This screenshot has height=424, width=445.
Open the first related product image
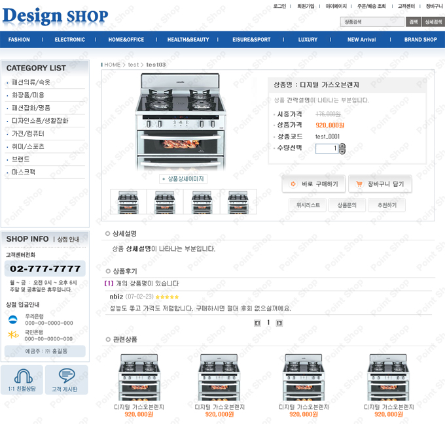[139, 377]
